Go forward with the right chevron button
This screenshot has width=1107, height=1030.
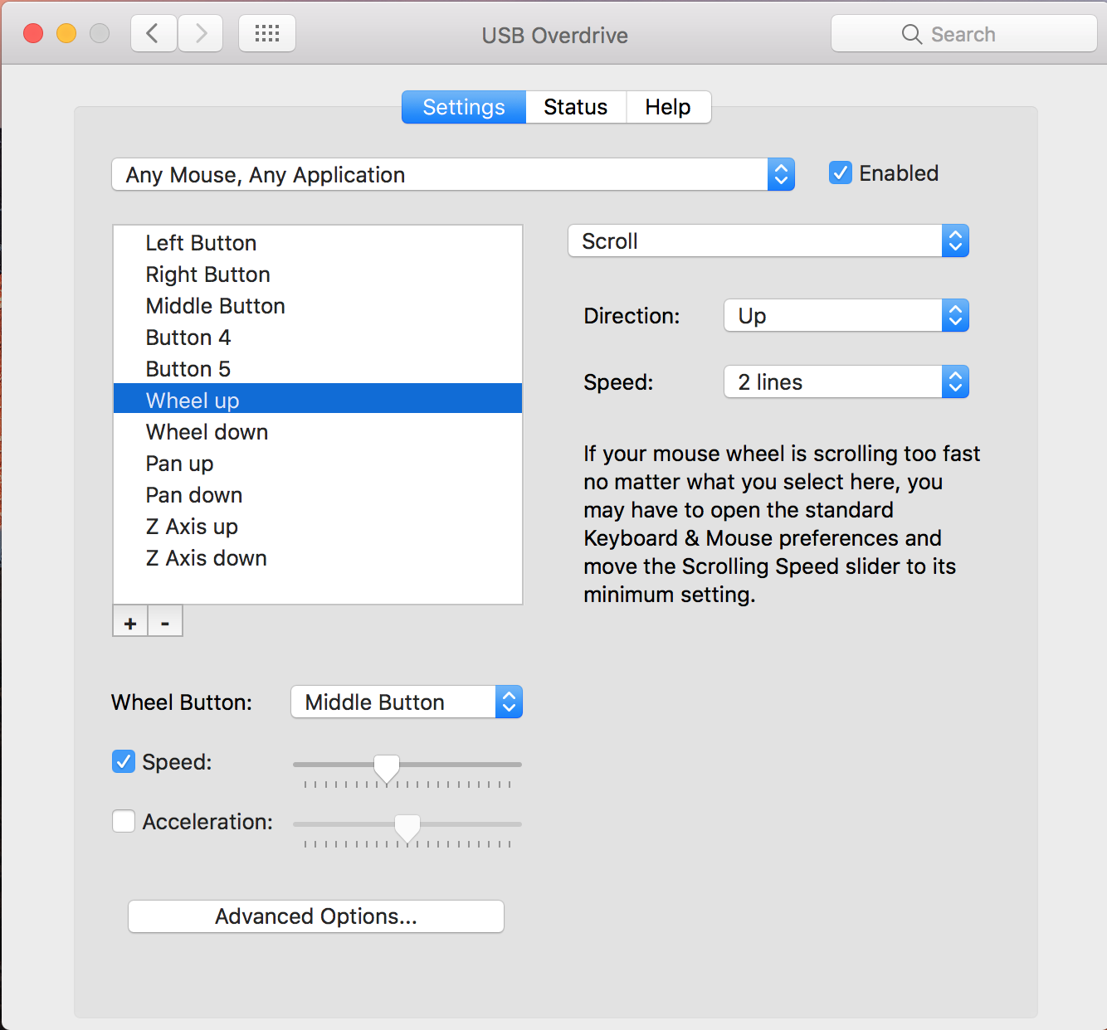point(200,34)
